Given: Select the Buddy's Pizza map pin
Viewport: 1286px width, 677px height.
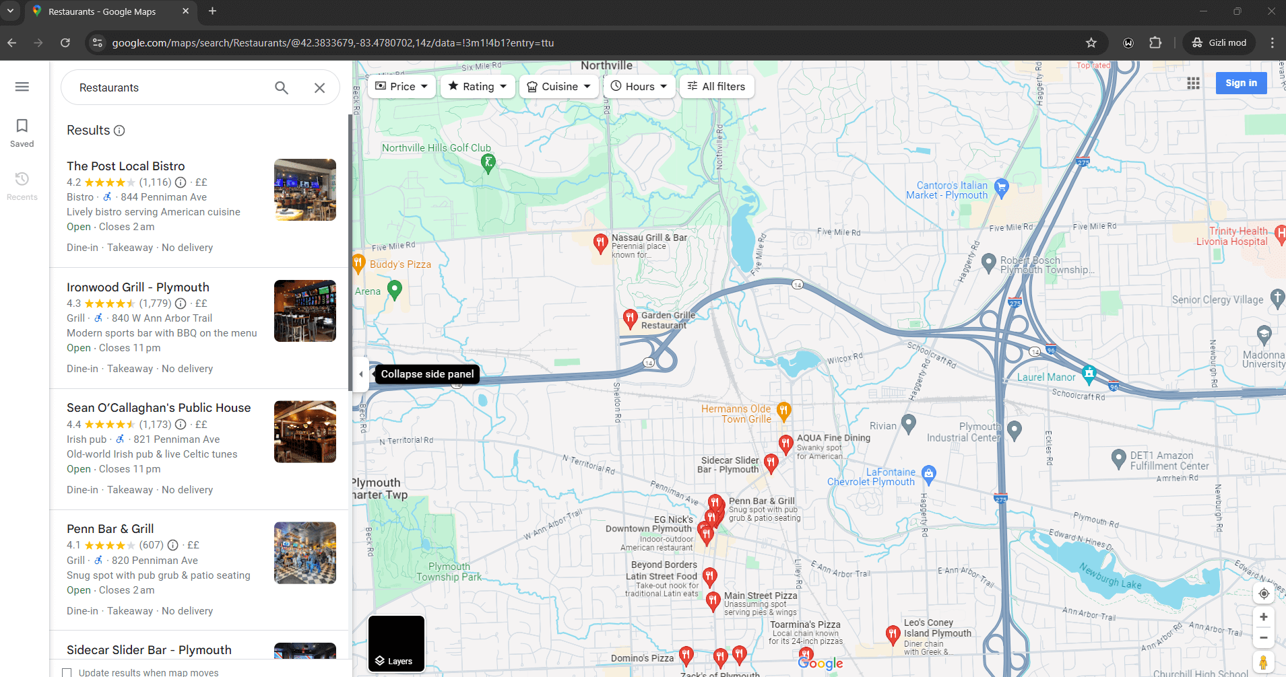Looking at the screenshot, I should tap(358, 263).
